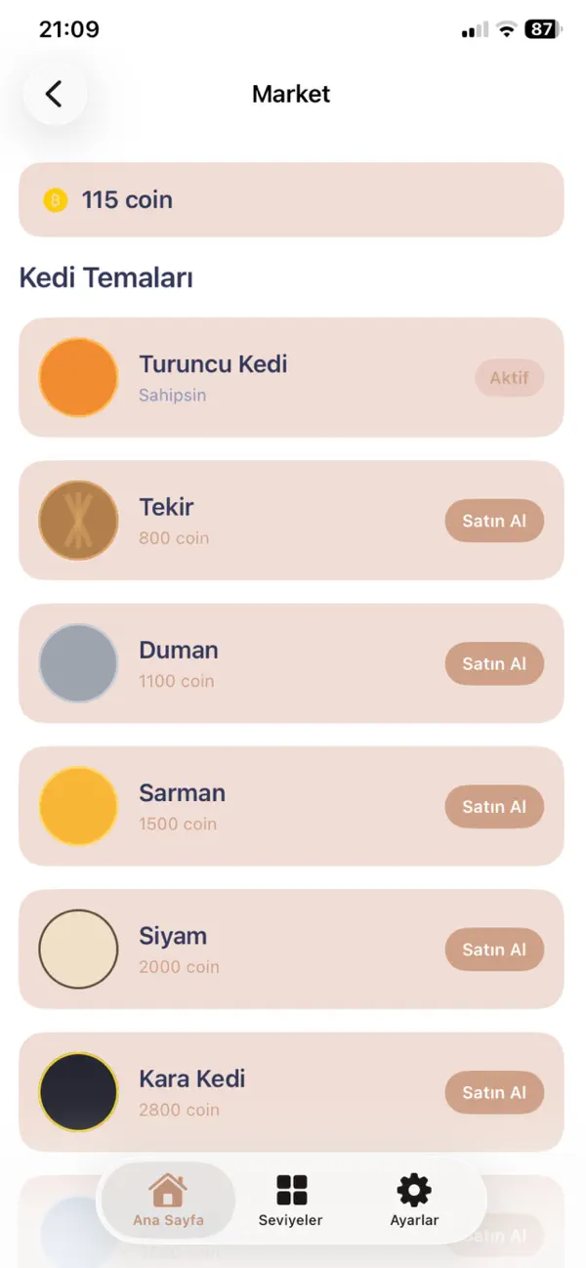This screenshot has width=586, height=1268.
Task: Check the battery indicator in status bar
Action: pyautogui.click(x=543, y=29)
